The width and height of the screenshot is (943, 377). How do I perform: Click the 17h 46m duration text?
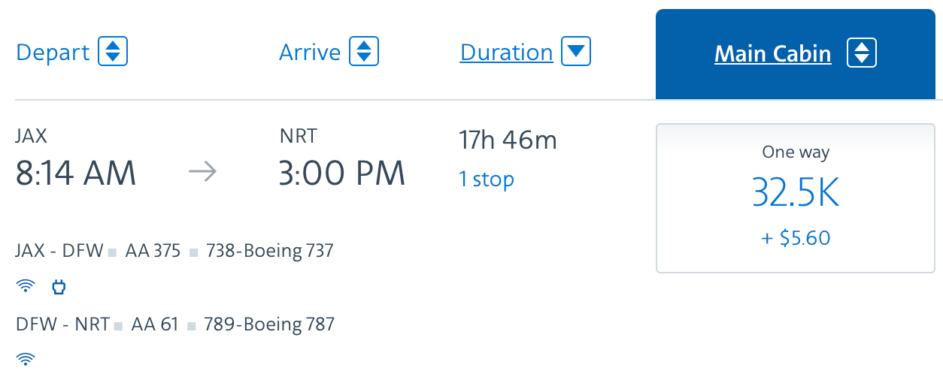tap(508, 140)
